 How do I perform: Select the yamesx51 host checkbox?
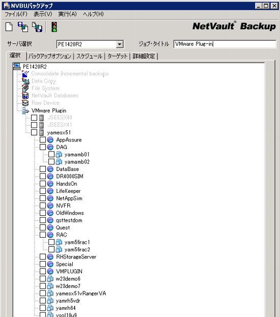(34, 132)
